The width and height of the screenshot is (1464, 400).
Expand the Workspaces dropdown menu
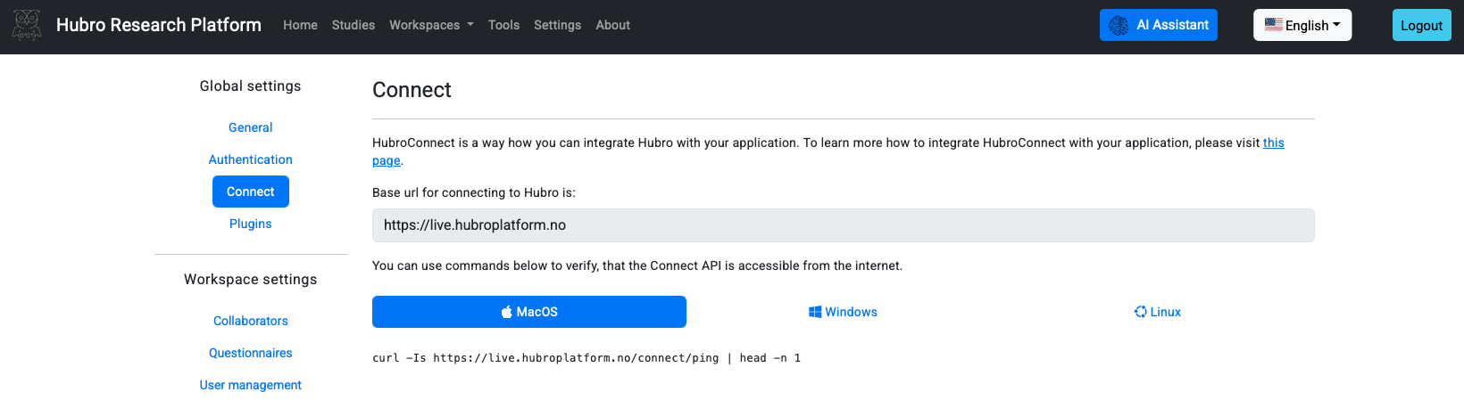(x=431, y=25)
